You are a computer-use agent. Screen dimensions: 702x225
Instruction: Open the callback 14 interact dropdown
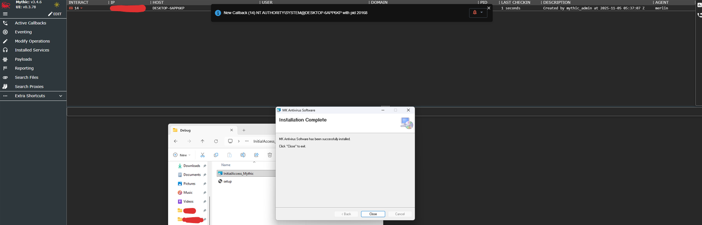tap(76, 8)
